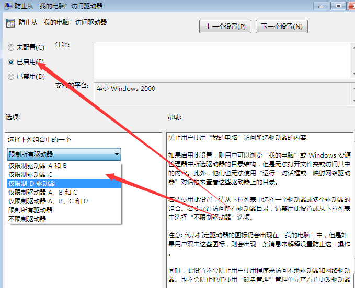The image size is (355, 288).
Task: Choose 不限制驱动器 option
Action: (64, 219)
